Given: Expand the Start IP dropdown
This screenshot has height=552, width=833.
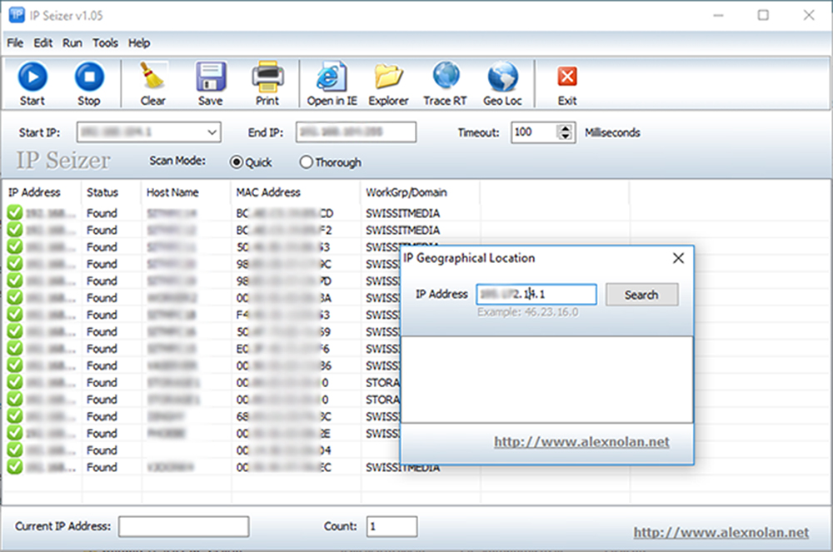Looking at the screenshot, I should 212,132.
